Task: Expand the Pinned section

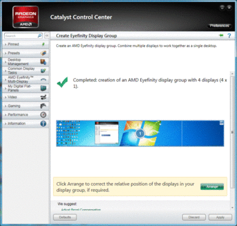Action: click(x=25, y=44)
